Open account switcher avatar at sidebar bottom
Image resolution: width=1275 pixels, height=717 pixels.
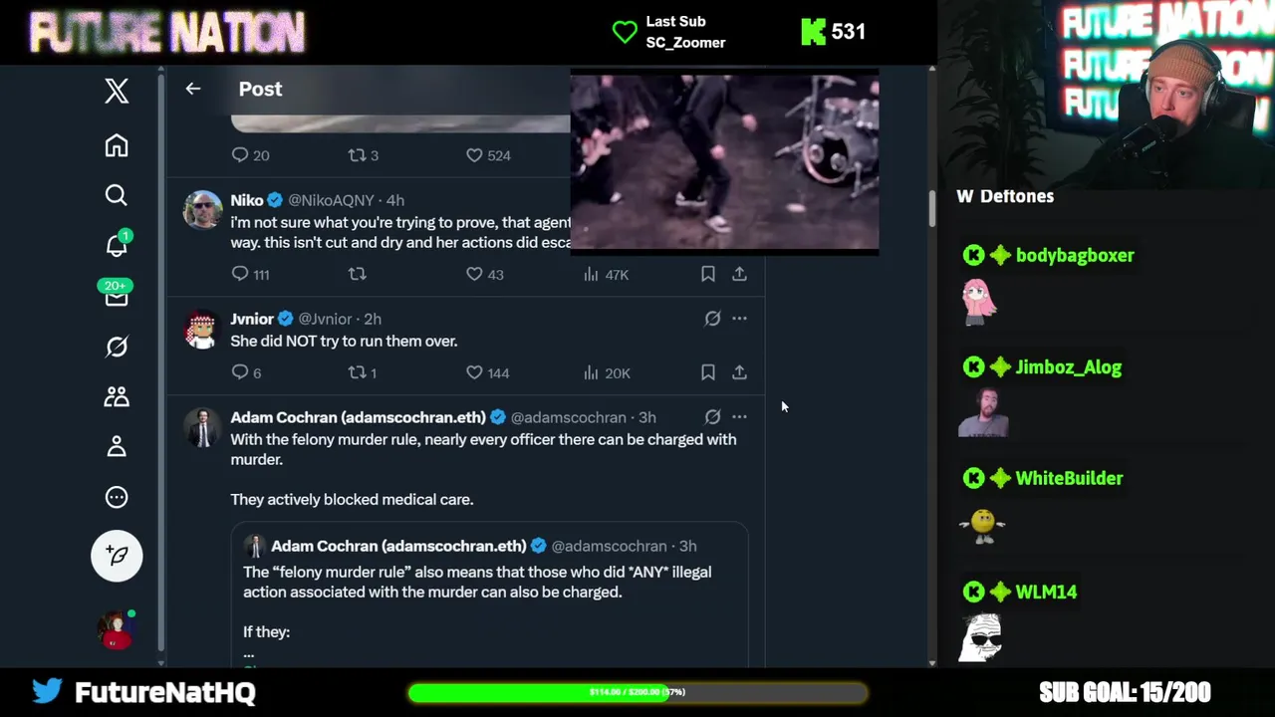tap(117, 629)
